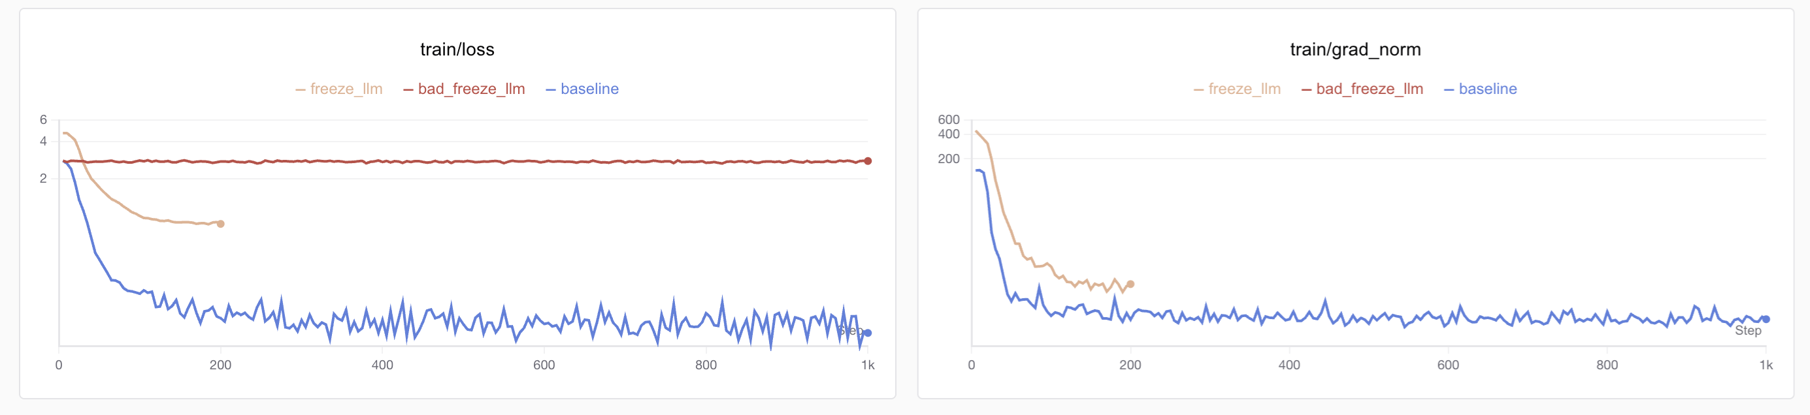Screen dimensions: 1810x415
Task: Click the blue baseline endpoint dot in train/grad_norm
Action: 1766,320
